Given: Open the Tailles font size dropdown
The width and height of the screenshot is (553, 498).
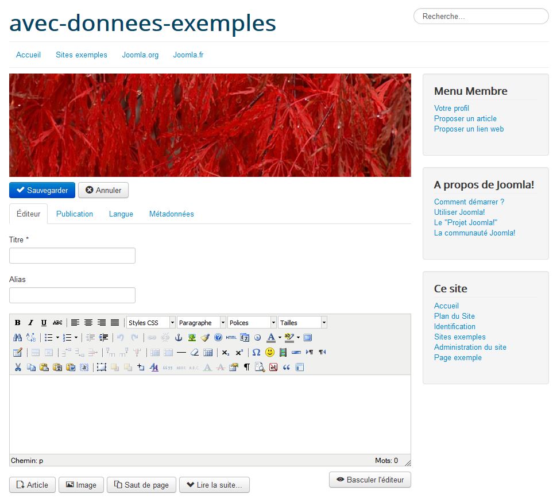Looking at the screenshot, I should pos(303,322).
